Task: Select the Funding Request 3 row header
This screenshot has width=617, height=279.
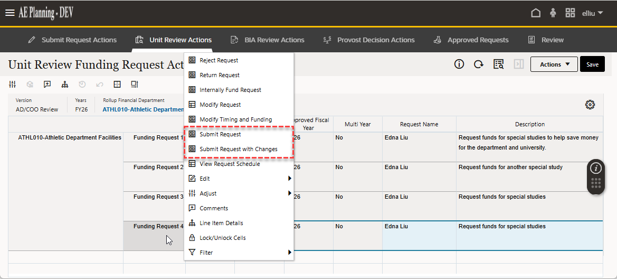Action: tap(154, 206)
